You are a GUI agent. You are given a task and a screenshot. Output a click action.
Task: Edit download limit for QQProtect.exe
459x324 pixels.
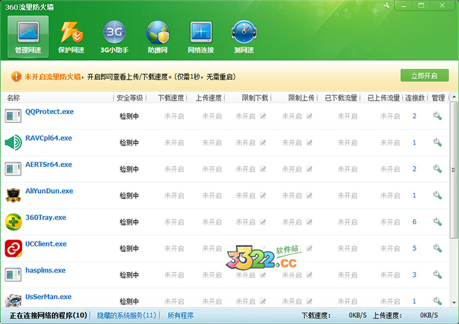(263, 116)
